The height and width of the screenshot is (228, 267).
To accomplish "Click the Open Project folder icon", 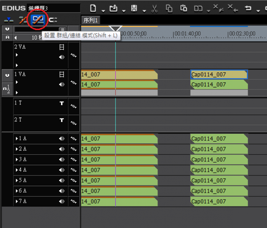I will (x=113, y=8).
